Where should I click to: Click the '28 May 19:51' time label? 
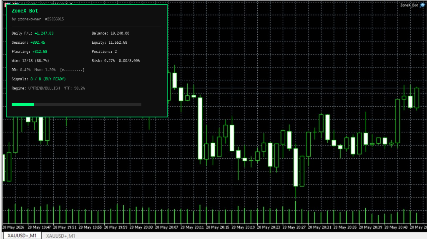pyautogui.click(x=65, y=227)
